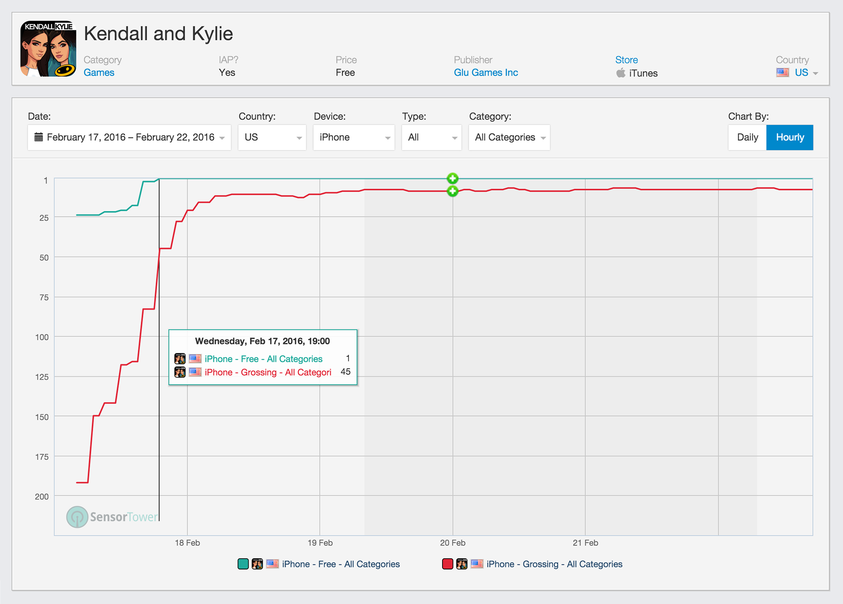Open the Country US filter dropdown
Viewport: 843px width, 604px height.
click(272, 137)
